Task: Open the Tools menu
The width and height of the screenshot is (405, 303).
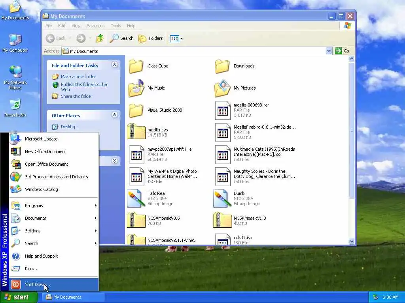Action: (116, 26)
